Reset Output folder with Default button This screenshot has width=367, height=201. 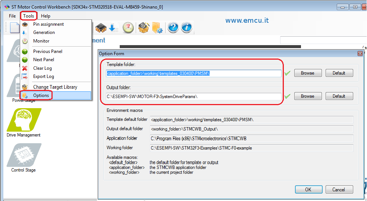coord(339,96)
